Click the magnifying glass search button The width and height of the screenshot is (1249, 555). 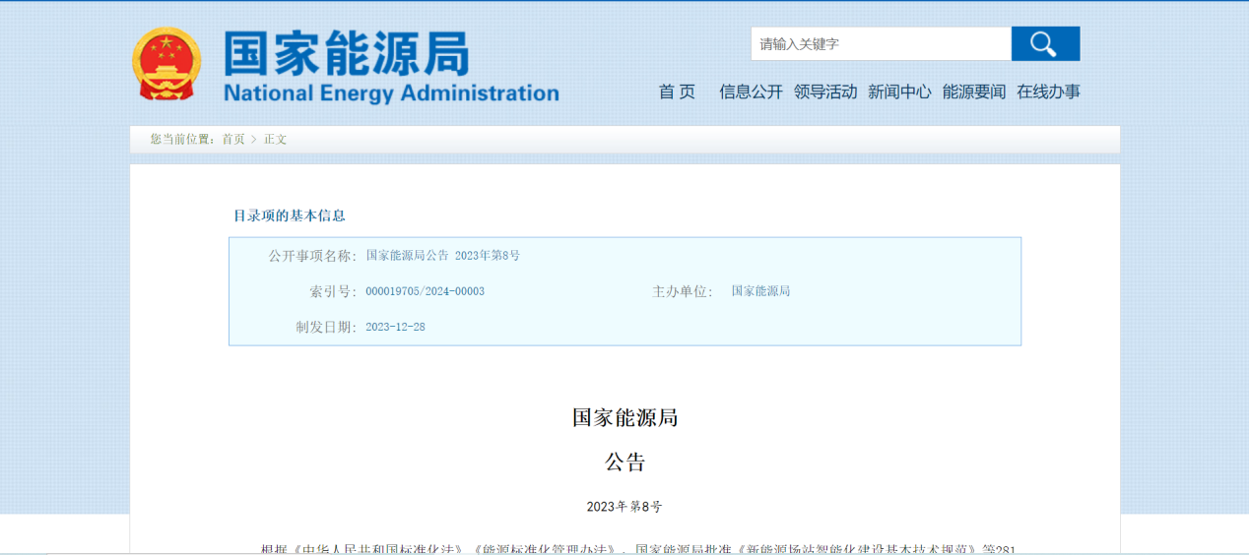pos(1045,44)
